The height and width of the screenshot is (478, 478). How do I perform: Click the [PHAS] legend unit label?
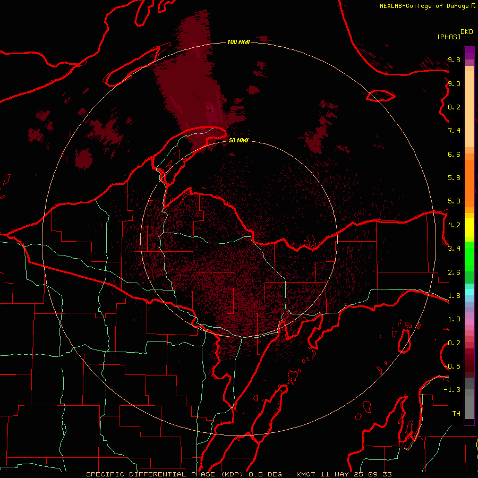click(x=449, y=37)
